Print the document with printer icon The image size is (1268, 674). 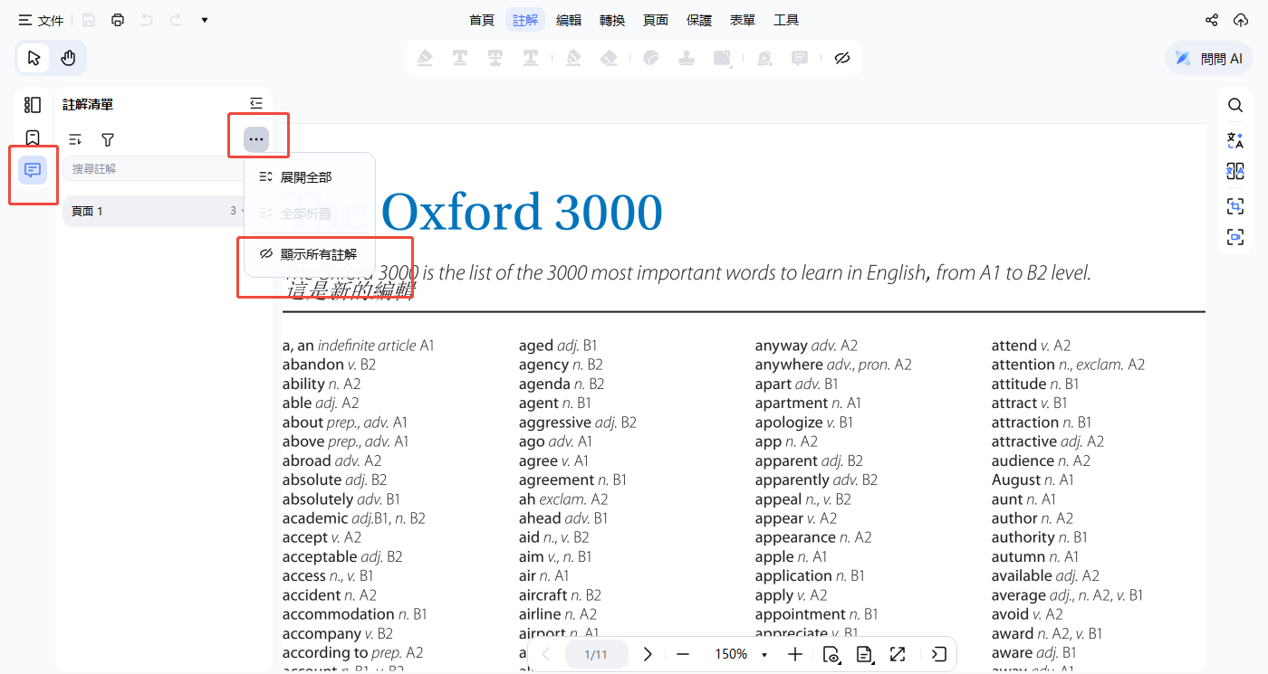(x=118, y=20)
